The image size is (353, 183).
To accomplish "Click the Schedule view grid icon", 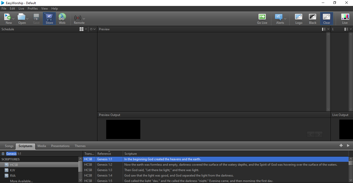I will pyautogui.click(x=82, y=29).
